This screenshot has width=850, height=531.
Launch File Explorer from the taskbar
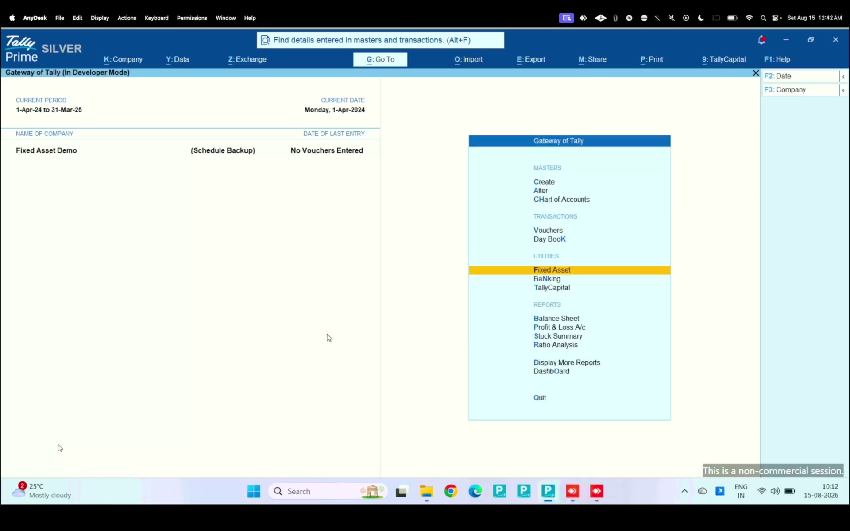click(426, 491)
